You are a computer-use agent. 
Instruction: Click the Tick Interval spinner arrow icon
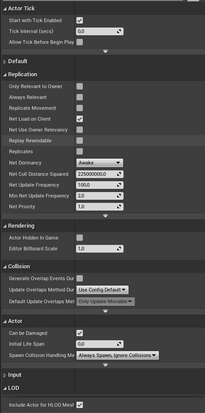tap(119, 31)
